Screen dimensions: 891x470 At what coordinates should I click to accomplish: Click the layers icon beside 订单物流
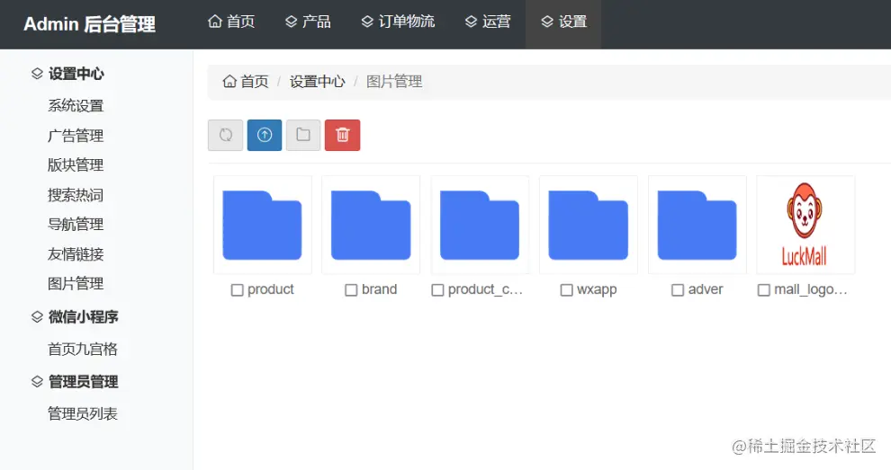(368, 22)
